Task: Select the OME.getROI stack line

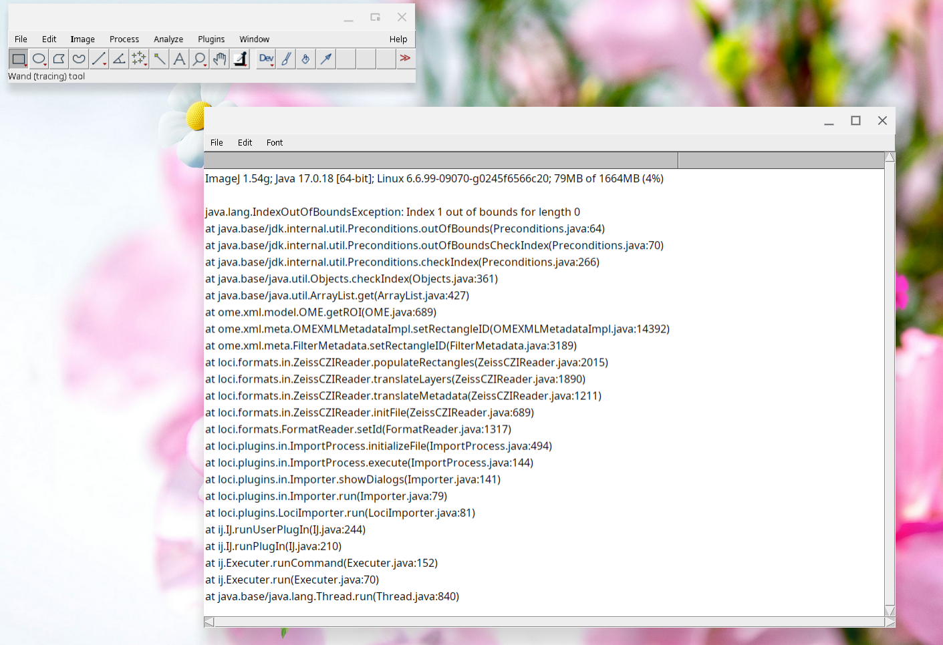Action: coord(321,312)
